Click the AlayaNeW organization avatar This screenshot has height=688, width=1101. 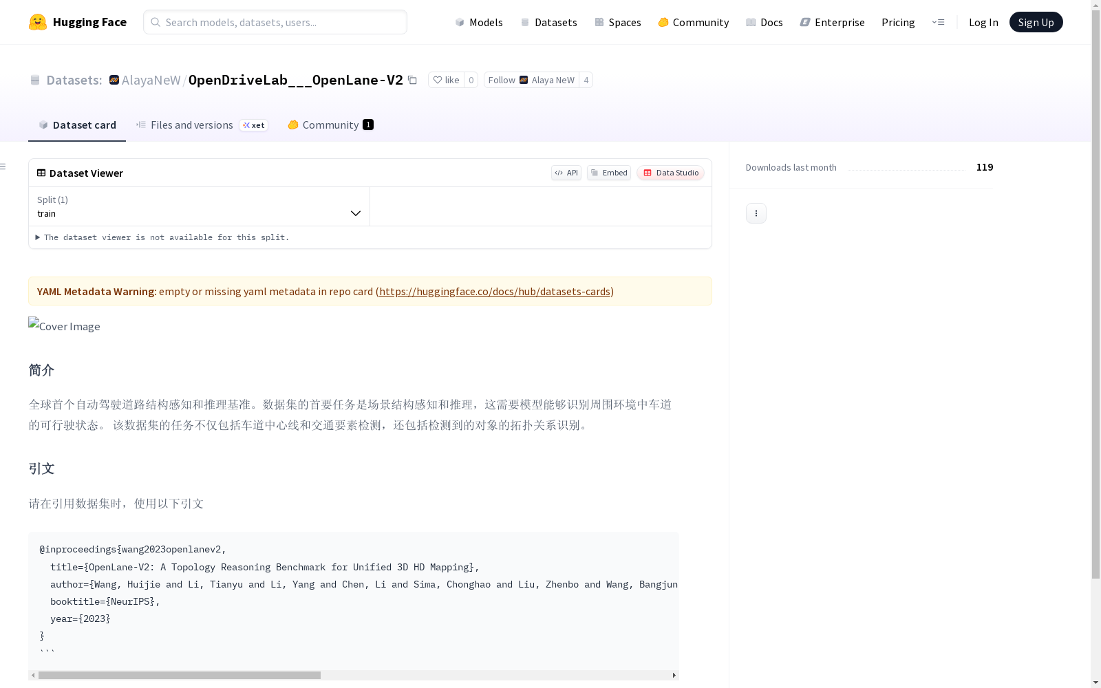coord(114,80)
